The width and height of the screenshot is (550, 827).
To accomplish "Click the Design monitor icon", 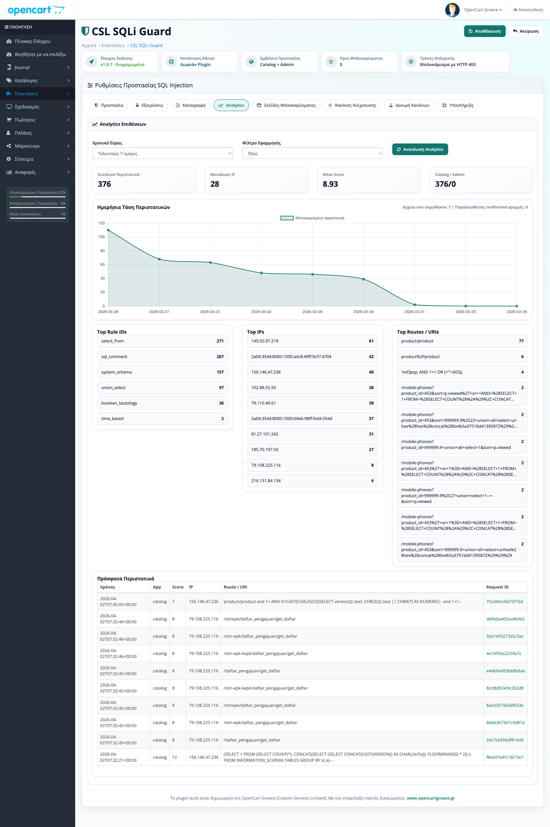I will pyautogui.click(x=9, y=106).
